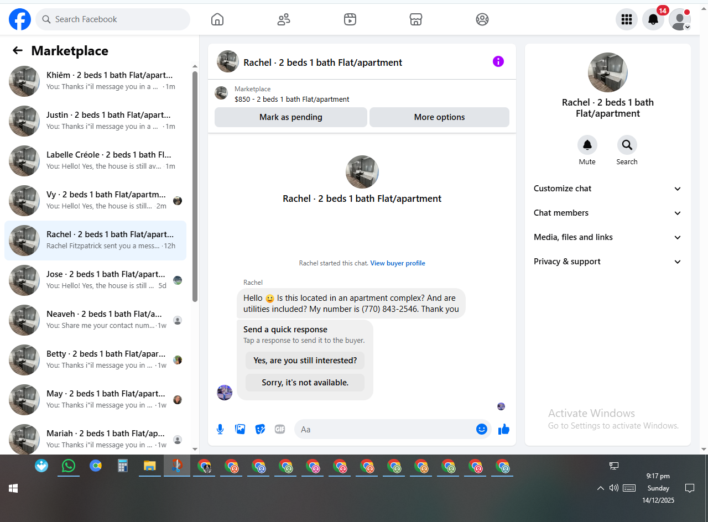Open the Friends icon in top bar
Image resolution: width=708 pixels, height=522 pixels.
point(284,19)
